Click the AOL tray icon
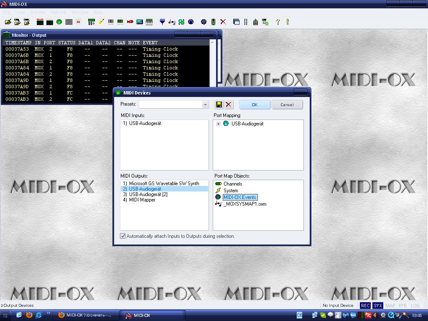The height and width of the screenshot is (321, 428). (x=353, y=315)
